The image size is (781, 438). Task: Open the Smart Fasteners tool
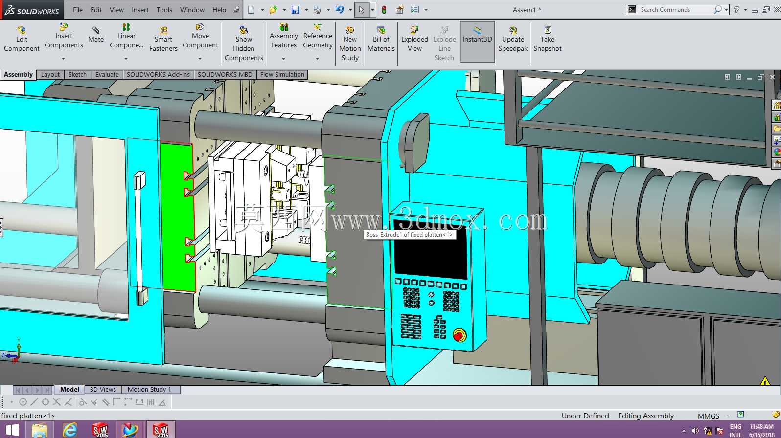point(163,39)
